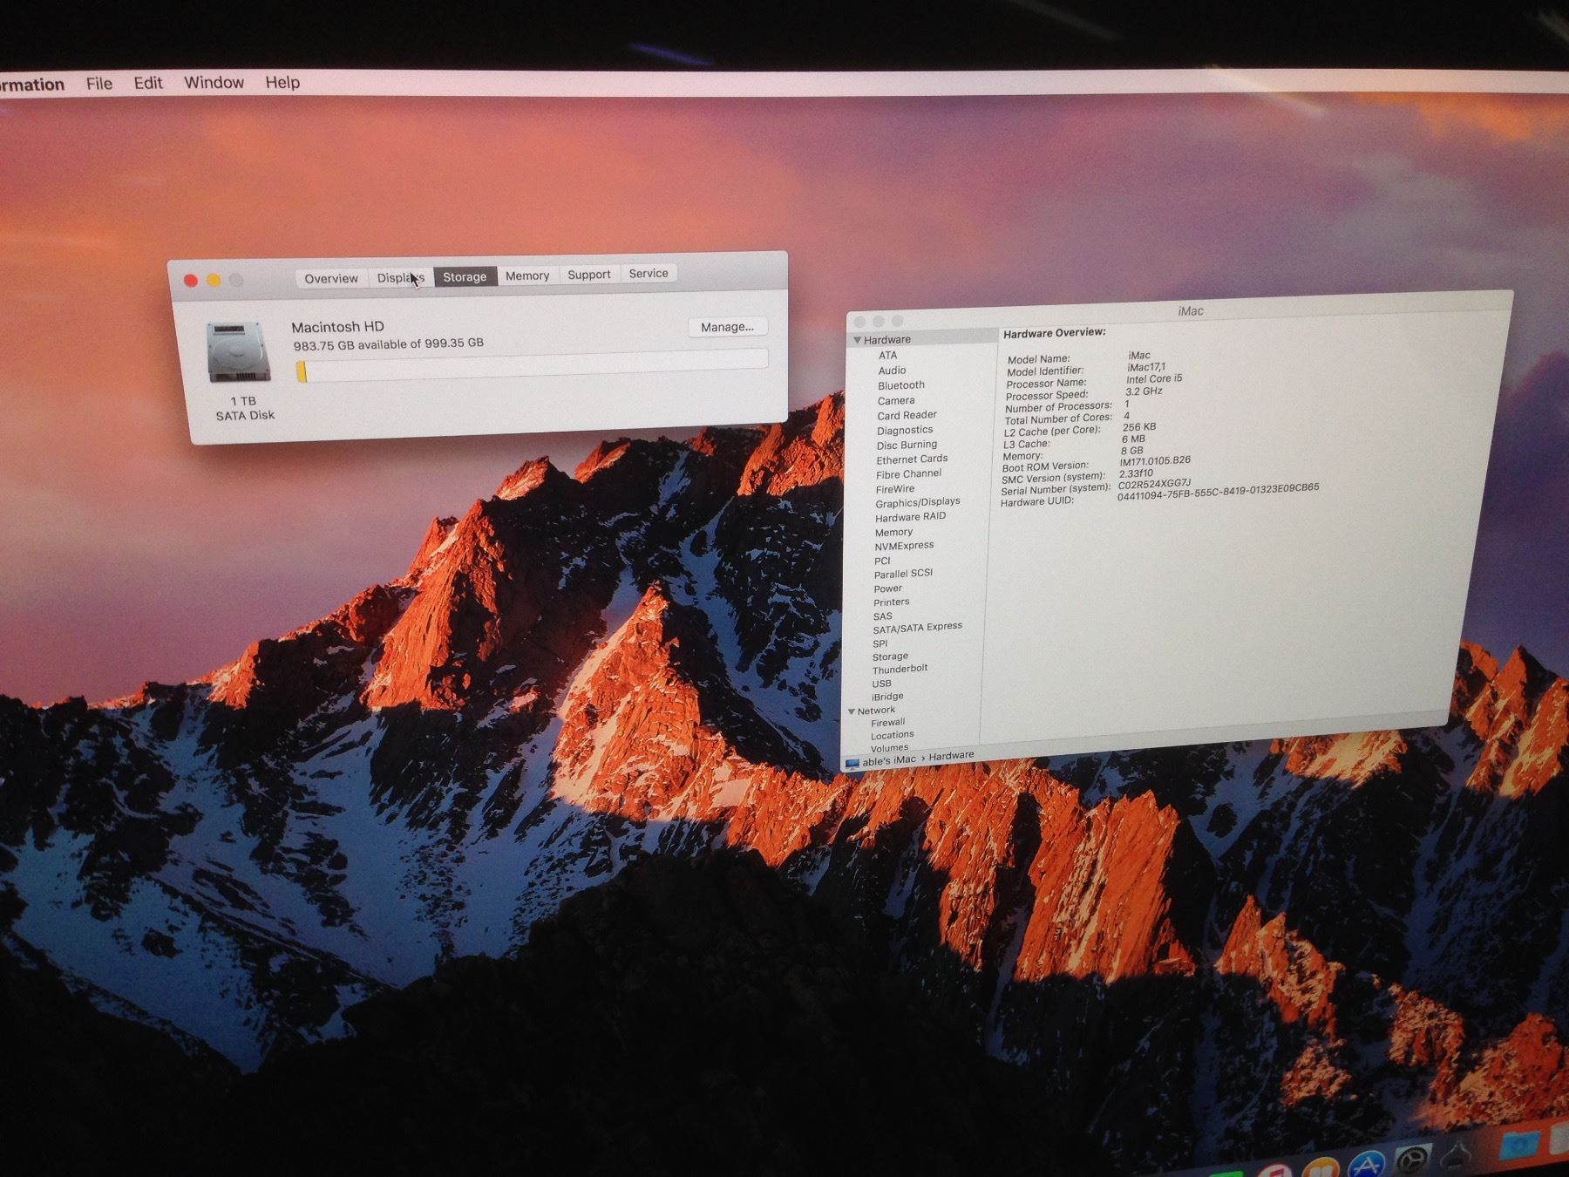Click the Manage... button
1569x1177 pixels.
pos(727,327)
